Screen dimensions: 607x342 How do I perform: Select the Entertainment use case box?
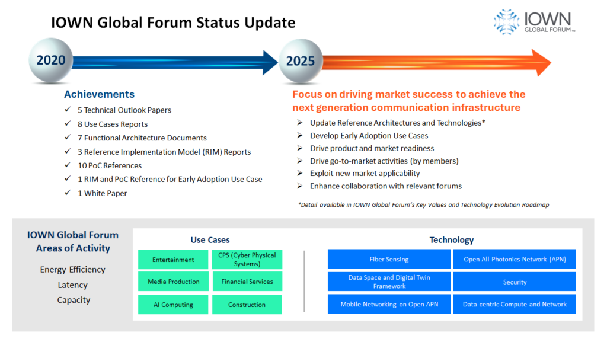172,260
